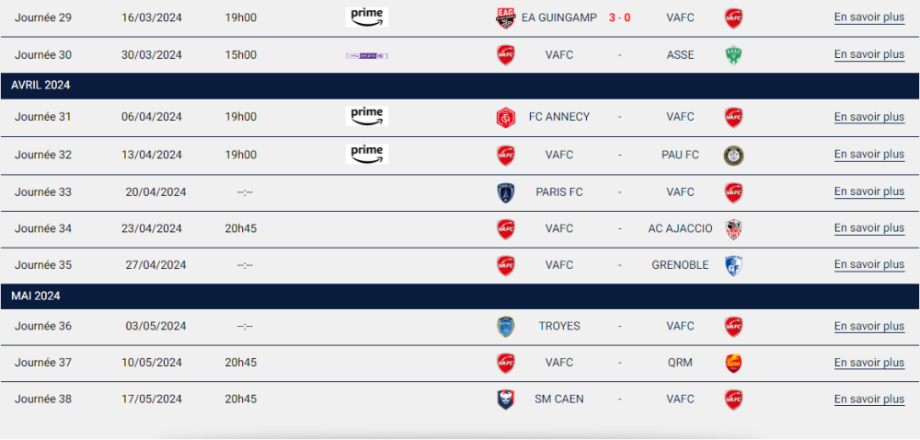The width and height of the screenshot is (920, 440).
Task: Click the beIN Sports logo on Journée 30
Action: pyautogui.click(x=367, y=55)
